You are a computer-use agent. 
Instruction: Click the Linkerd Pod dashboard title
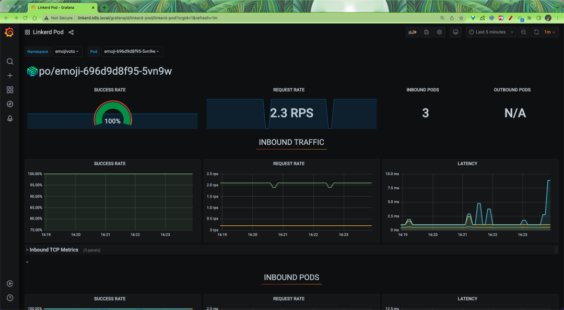tap(48, 32)
